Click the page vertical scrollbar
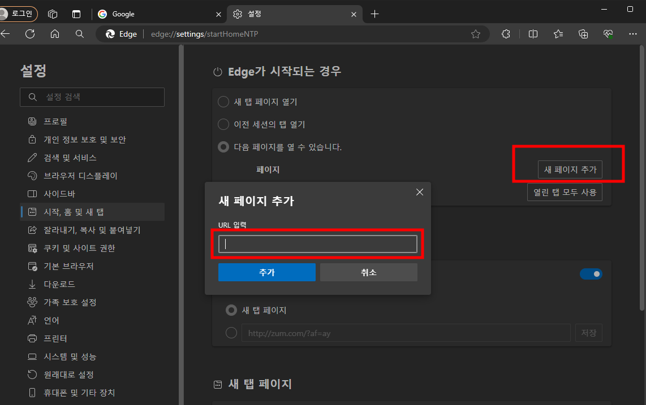Image resolution: width=646 pixels, height=405 pixels. coord(642,177)
